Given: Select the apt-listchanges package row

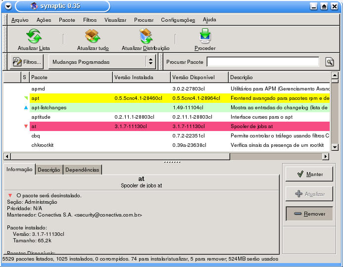Looking at the screenshot, I should [x=166, y=107].
